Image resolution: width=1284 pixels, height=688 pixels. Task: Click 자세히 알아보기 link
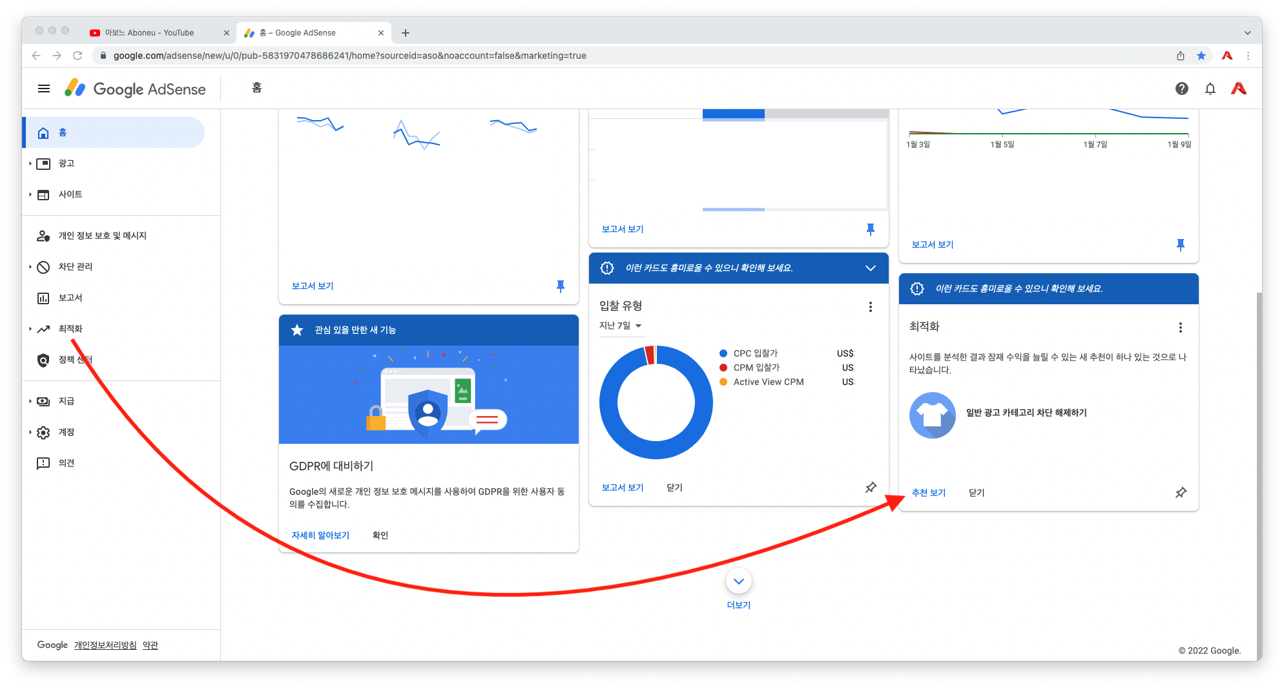pyautogui.click(x=320, y=536)
